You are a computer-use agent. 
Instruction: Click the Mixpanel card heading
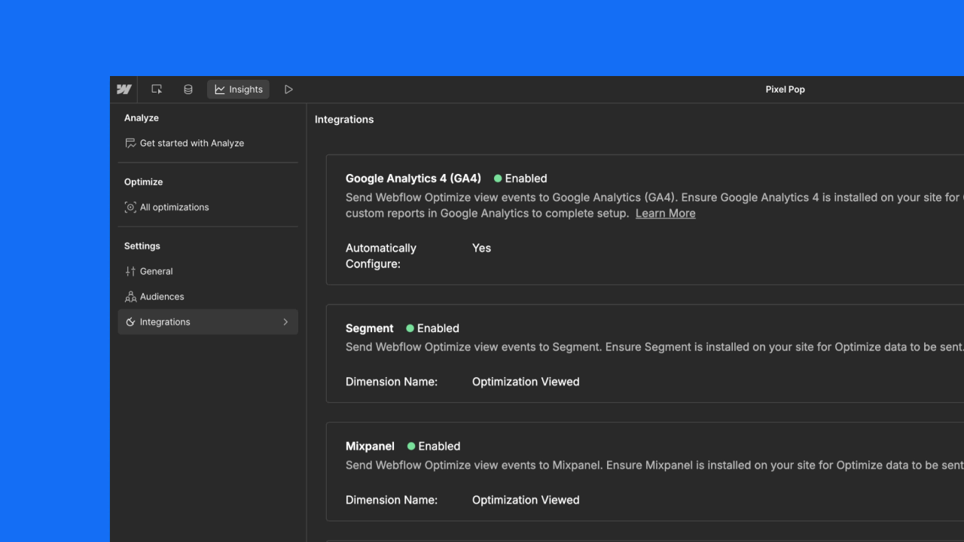370,446
